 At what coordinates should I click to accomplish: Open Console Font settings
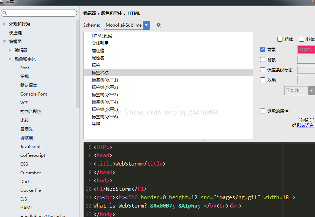click(34, 94)
